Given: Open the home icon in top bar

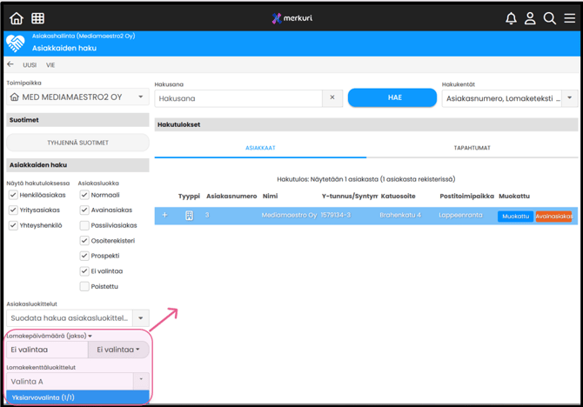Looking at the screenshot, I should point(17,17).
